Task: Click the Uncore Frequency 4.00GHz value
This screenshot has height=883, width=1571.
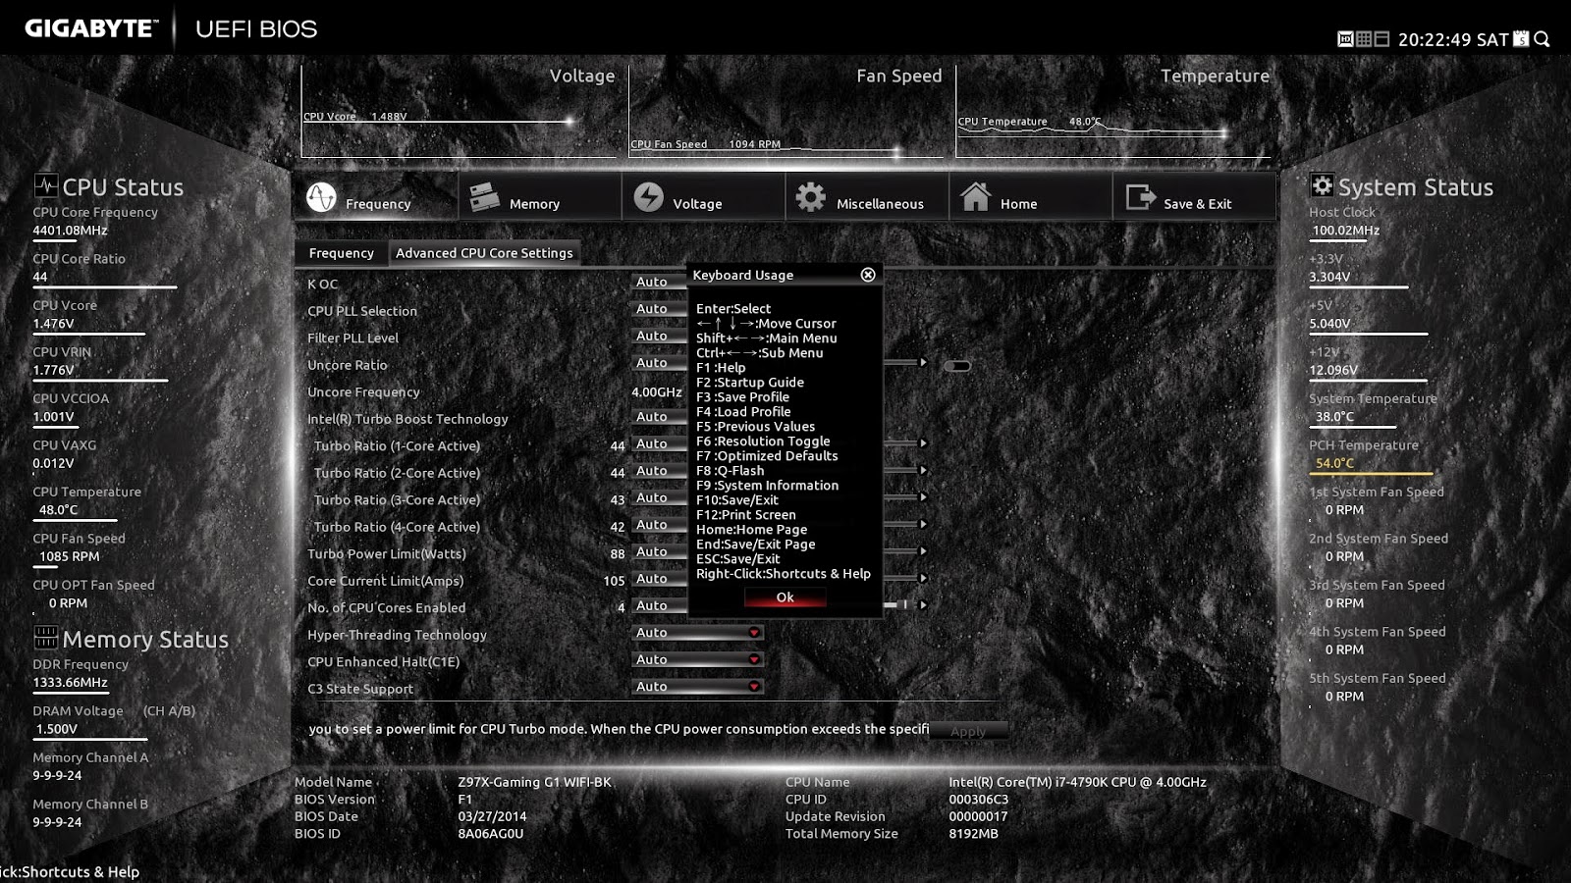Action: 656,391
